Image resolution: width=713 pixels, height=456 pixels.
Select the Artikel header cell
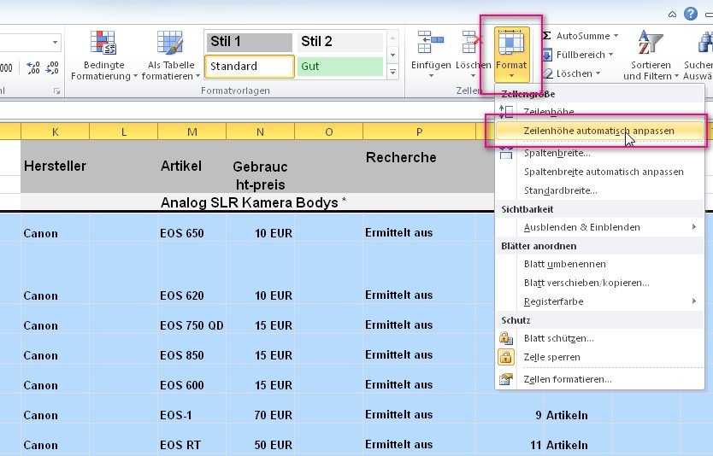point(192,167)
